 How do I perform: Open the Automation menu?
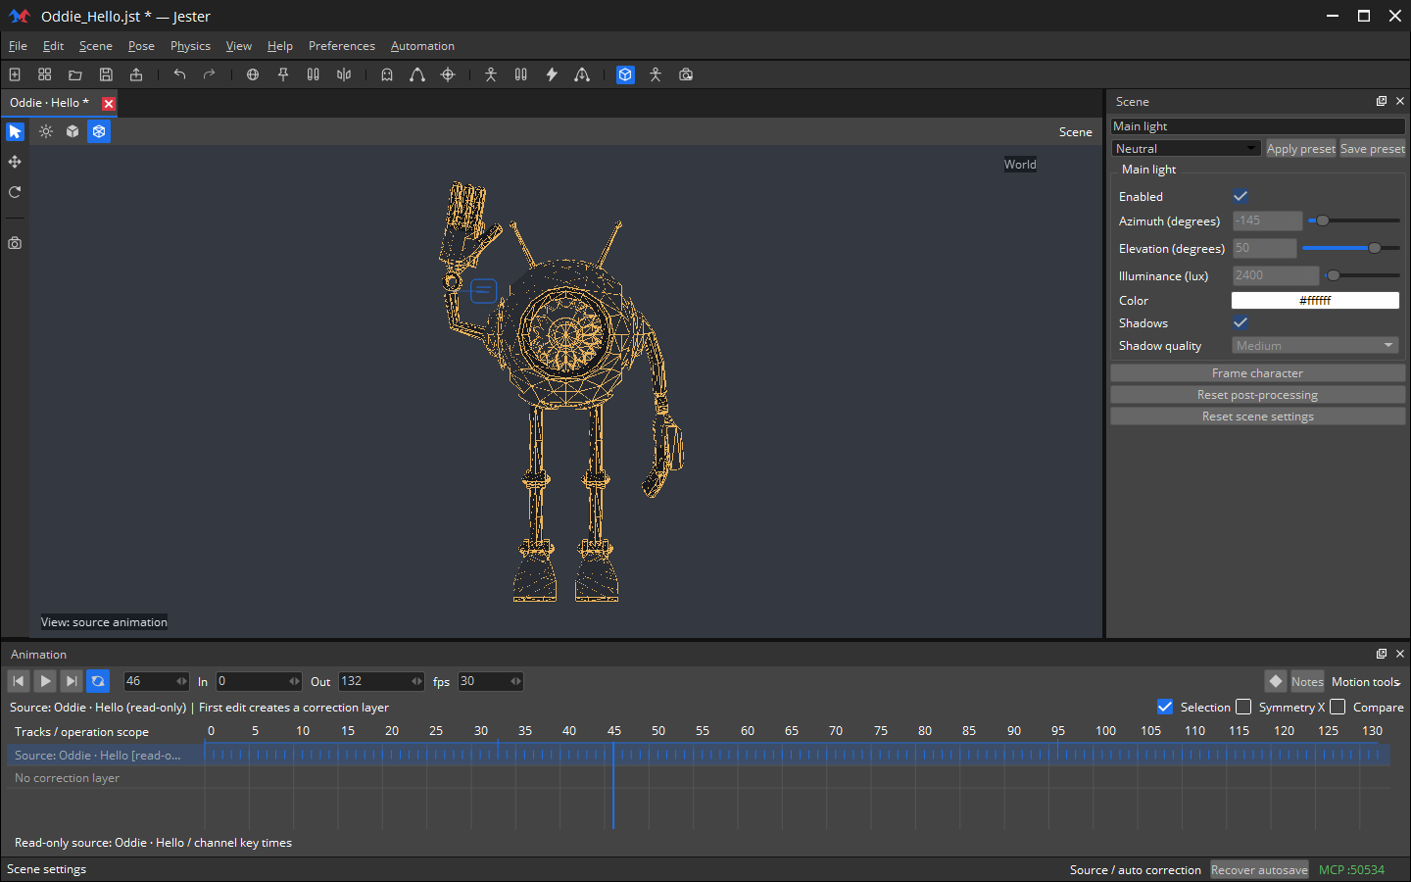(x=422, y=46)
